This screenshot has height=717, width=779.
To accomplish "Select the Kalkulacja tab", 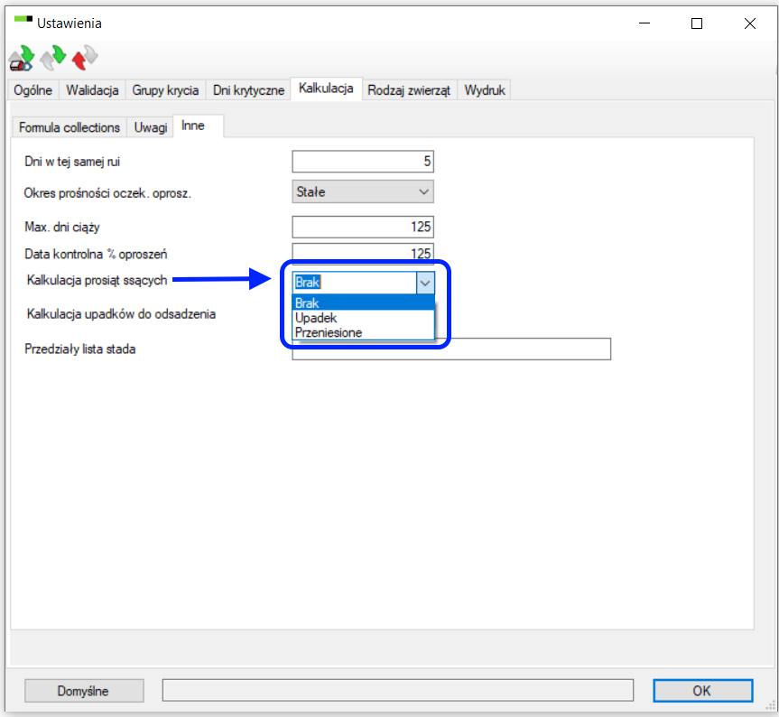I will click(x=326, y=88).
